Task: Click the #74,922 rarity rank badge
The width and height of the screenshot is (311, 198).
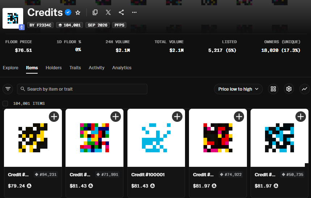Action: click(231, 174)
